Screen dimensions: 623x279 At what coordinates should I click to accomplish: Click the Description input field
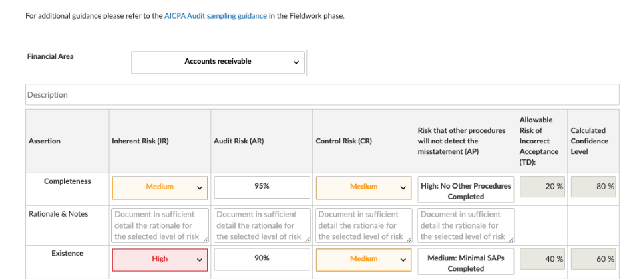click(322, 95)
